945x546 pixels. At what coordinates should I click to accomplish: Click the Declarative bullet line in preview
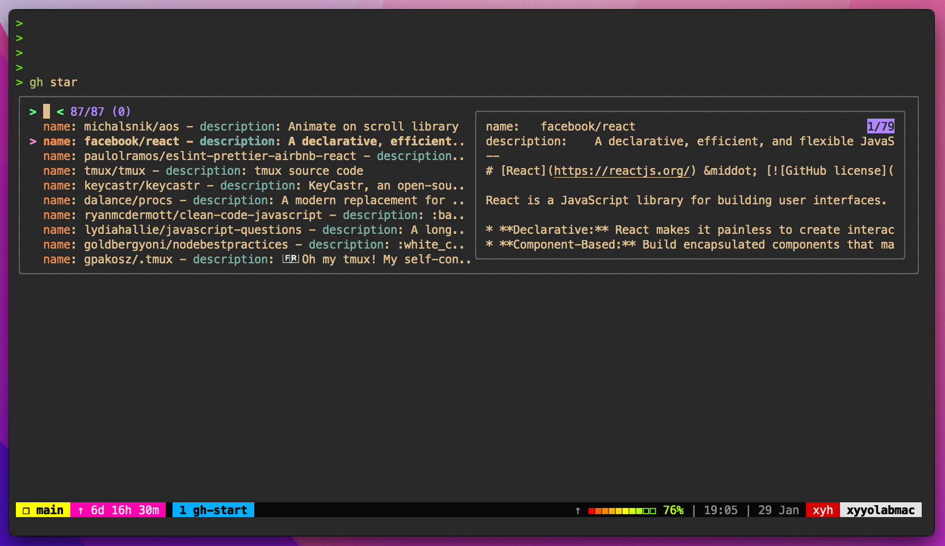690,230
